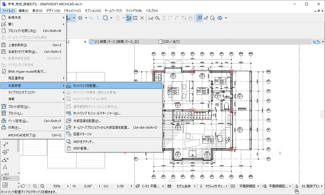Select 上書き保存 in the File menu
The height and width of the screenshot is (195, 325).
(33, 45)
